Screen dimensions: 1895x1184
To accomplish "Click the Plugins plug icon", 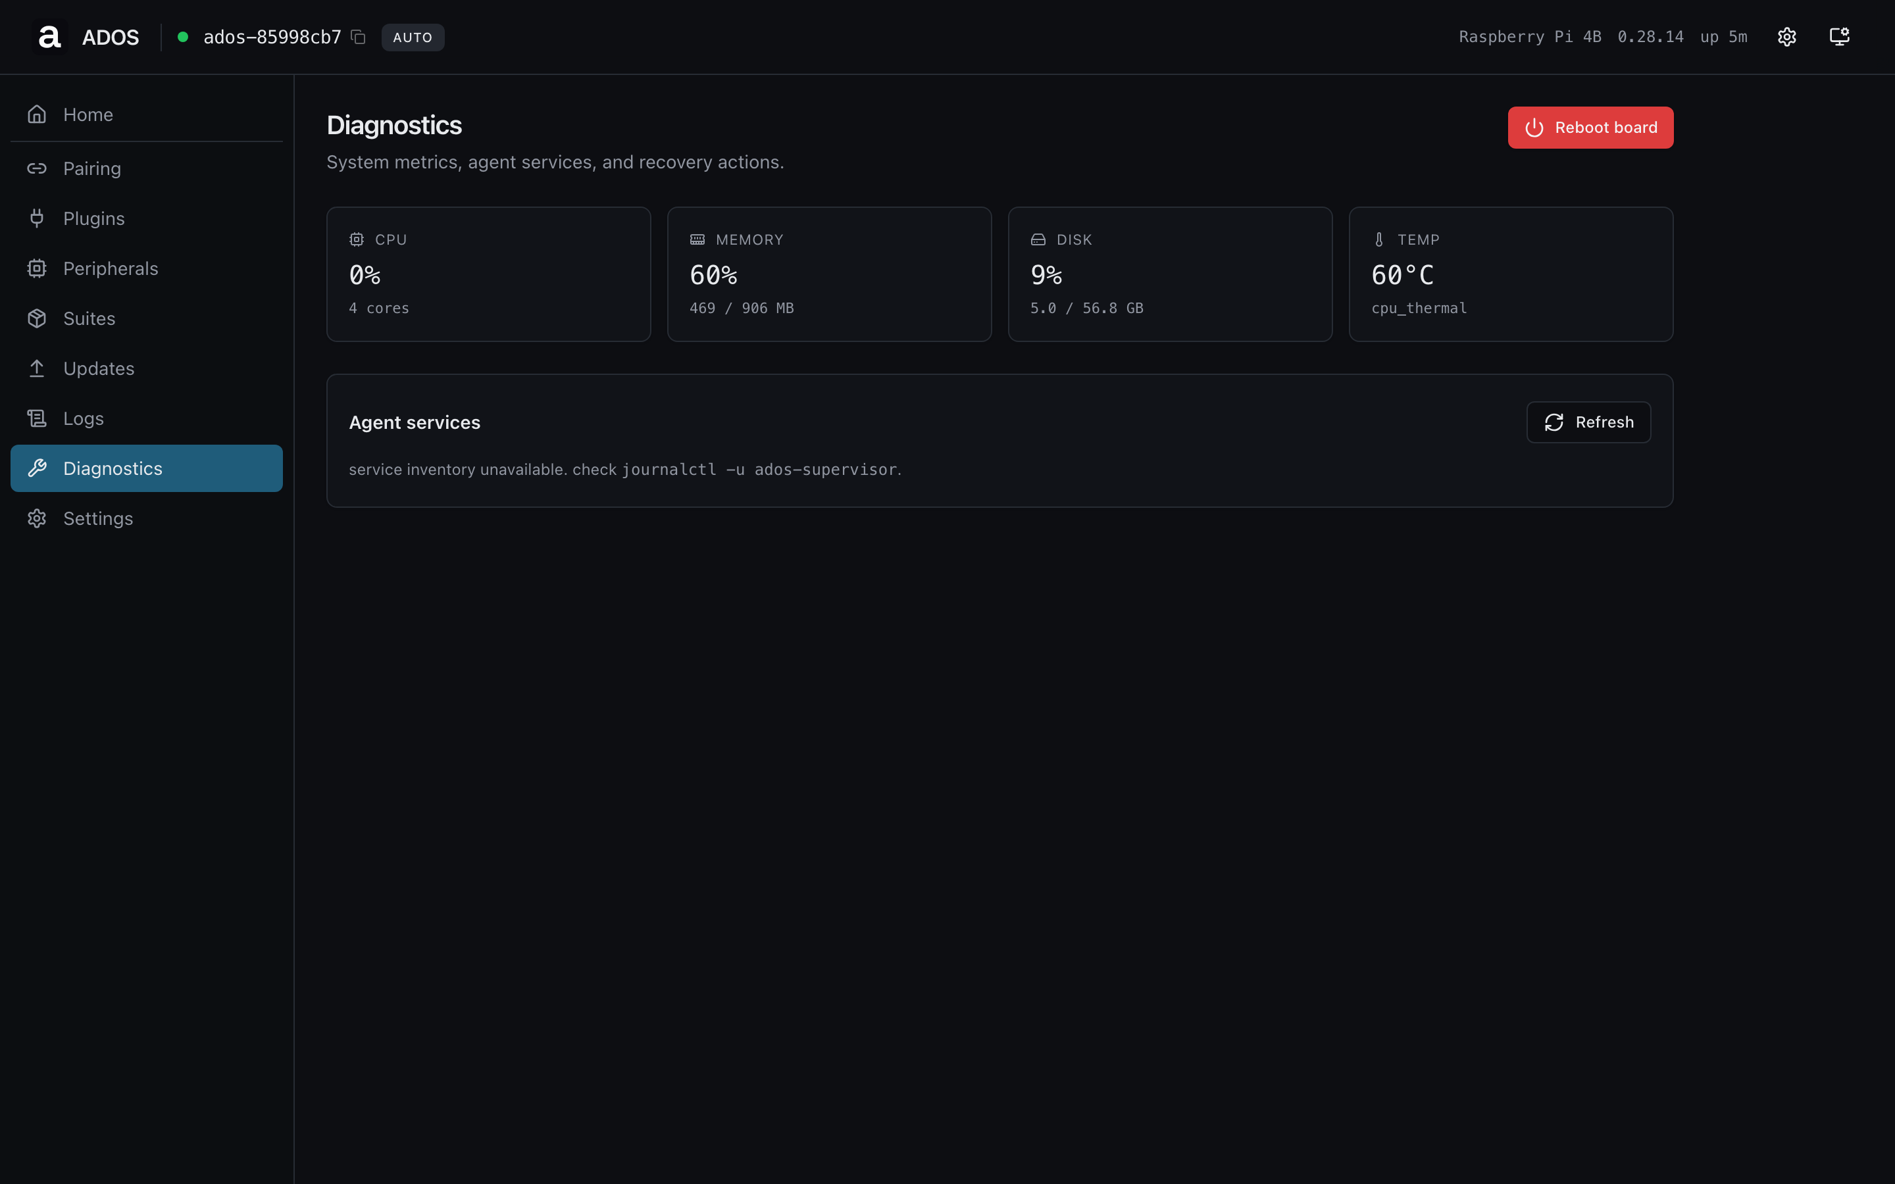I will tap(37, 218).
